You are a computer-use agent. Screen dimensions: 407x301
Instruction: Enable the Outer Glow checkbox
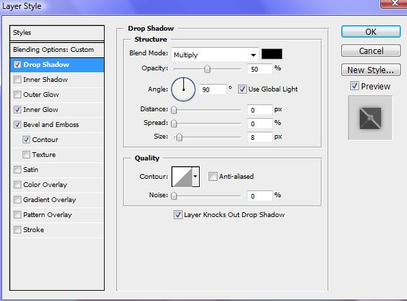click(x=17, y=95)
